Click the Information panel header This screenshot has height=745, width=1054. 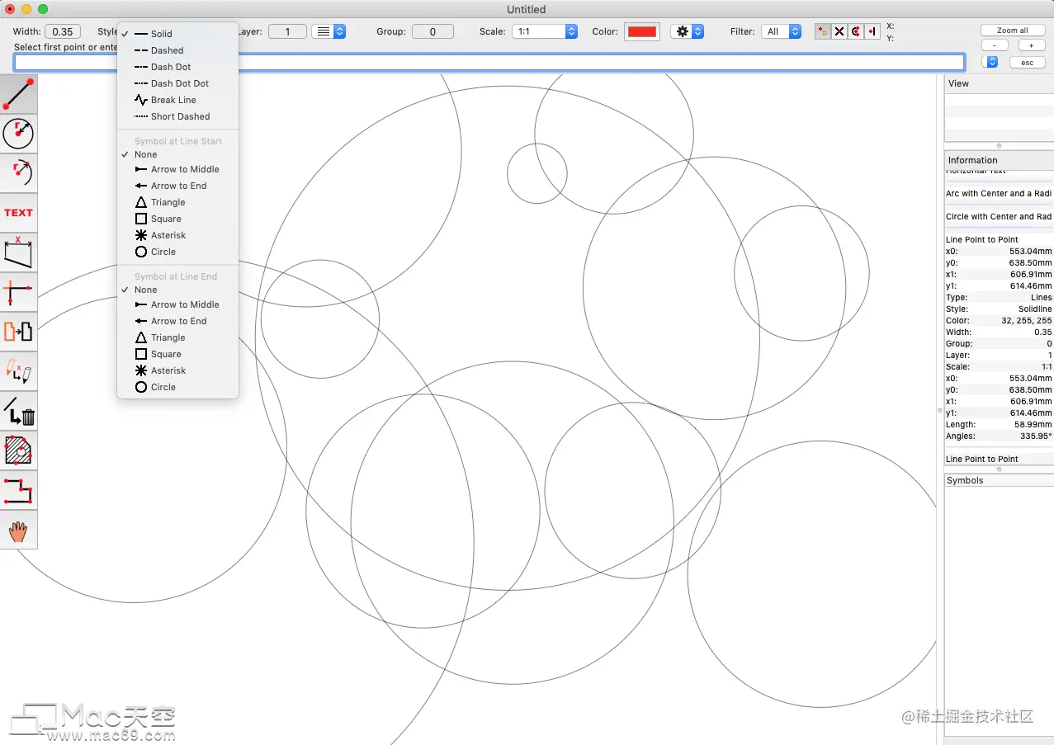(x=999, y=160)
